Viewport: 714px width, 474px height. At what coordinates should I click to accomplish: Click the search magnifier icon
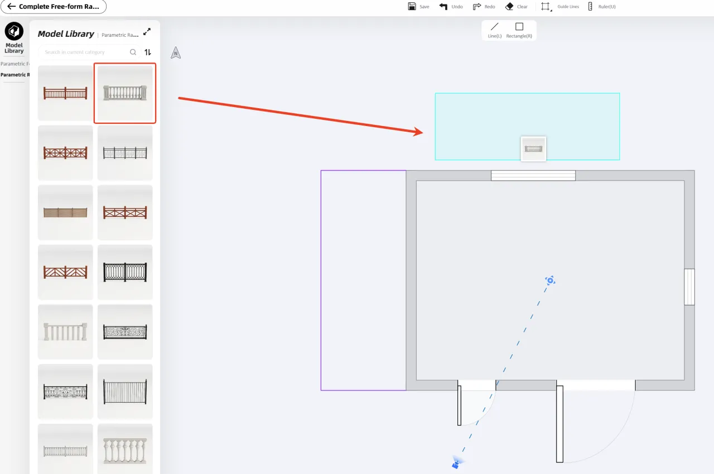133,52
